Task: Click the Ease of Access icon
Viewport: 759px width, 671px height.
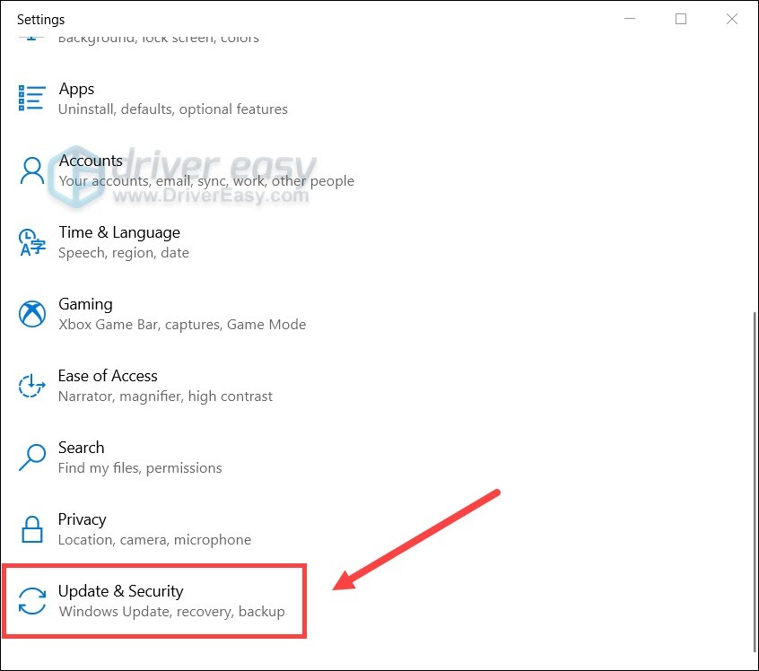Action: [32, 386]
